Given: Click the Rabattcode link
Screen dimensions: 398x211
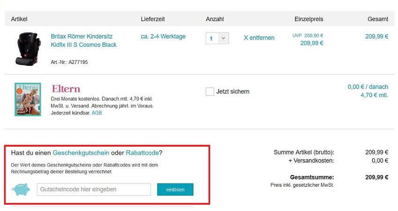Looking at the screenshot, I should pyautogui.click(x=142, y=153).
